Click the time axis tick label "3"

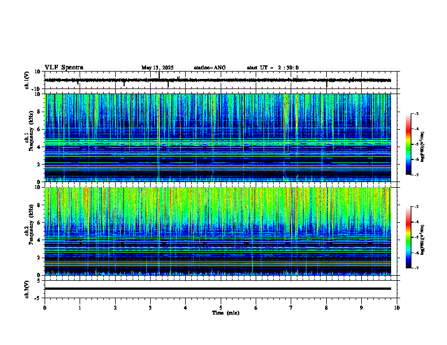(x=150, y=308)
